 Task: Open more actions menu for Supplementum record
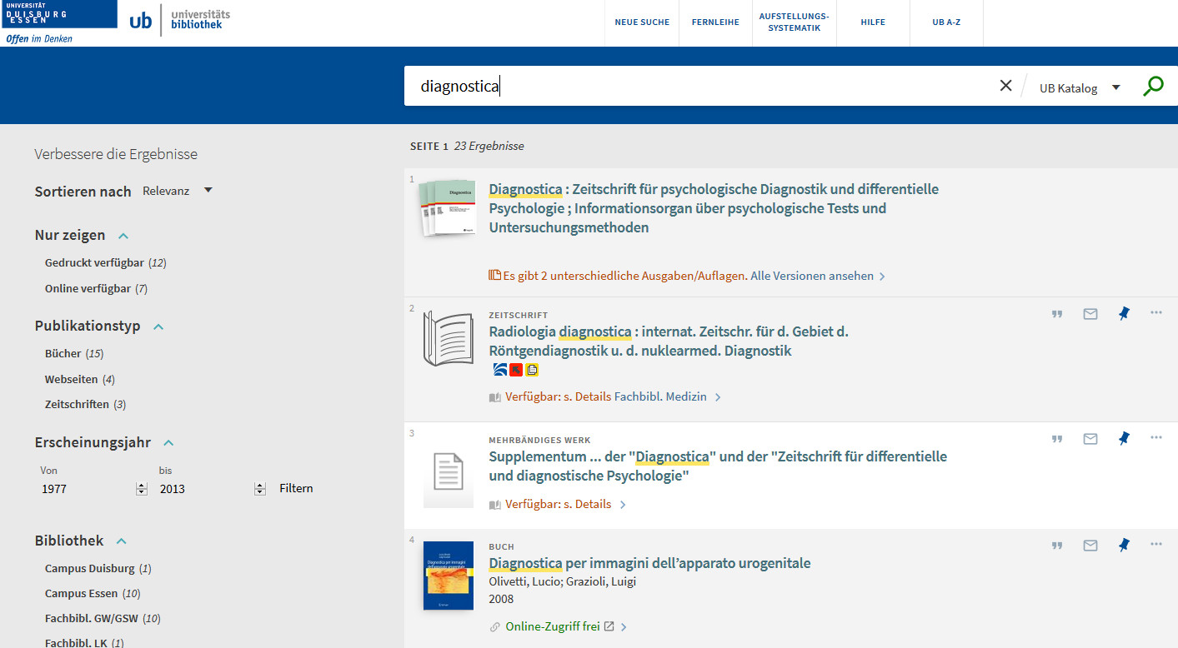click(1155, 437)
